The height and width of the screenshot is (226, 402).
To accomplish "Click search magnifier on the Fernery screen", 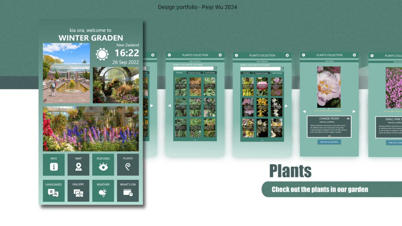I will [x=215, y=68].
